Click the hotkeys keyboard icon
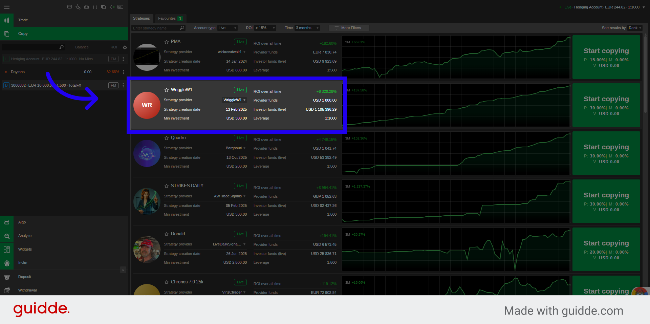 86,7
